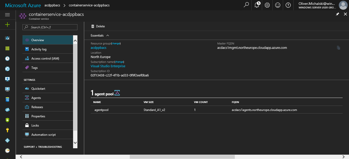Open the Visual Studio Enterprise subscription link
The height and width of the screenshot is (159, 349).
108,66
